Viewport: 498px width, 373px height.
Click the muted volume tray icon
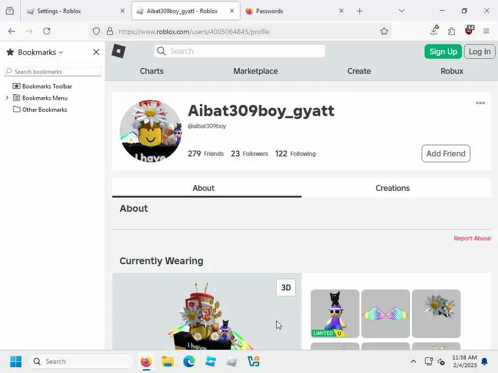pyautogui.click(x=441, y=361)
